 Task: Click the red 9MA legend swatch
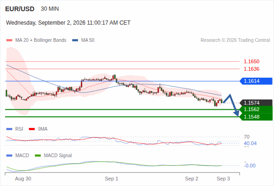pos(32,129)
